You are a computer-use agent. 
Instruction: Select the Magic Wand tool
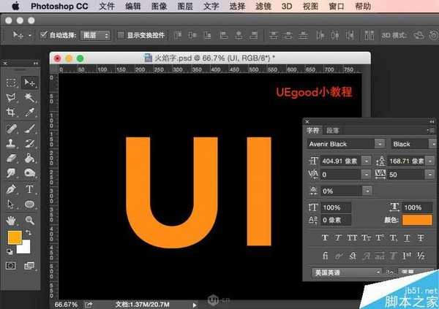pyautogui.click(x=29, y=97)
